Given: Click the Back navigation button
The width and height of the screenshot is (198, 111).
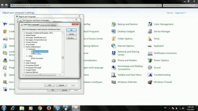Looking at the screenshot, I should coord(2,6).
